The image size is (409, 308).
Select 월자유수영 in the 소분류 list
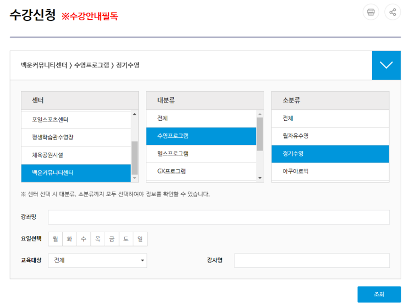coord(330,136)
